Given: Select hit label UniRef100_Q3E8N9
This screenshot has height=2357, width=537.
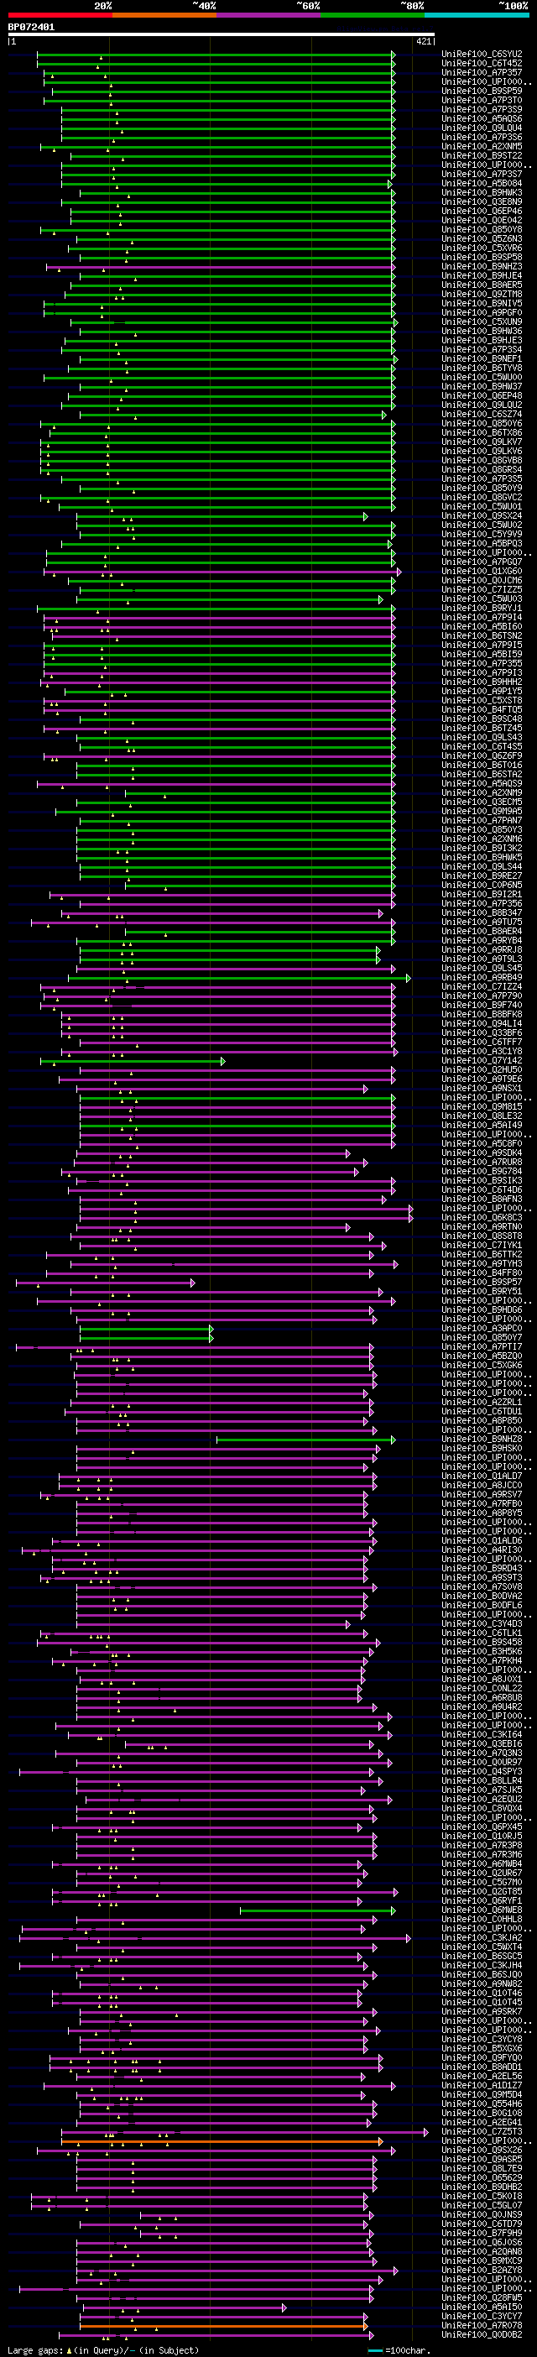Looking at the screenshot, I should (482, 202).
